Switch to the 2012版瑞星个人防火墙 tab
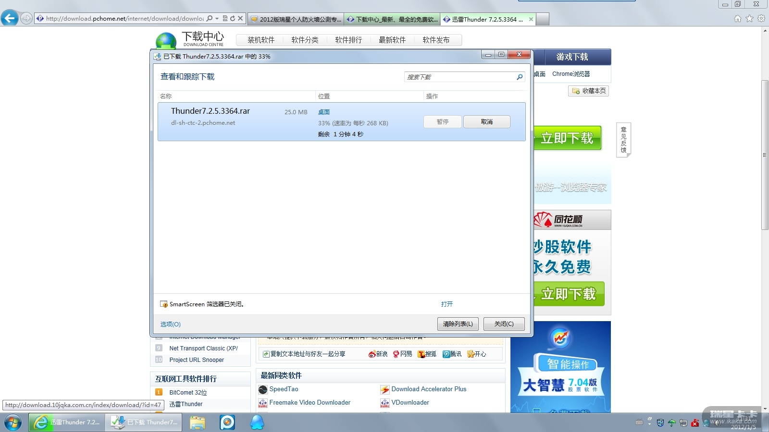The width and height of the screenshot is (769, 432). pyautogui.click(x=296, y=19)
